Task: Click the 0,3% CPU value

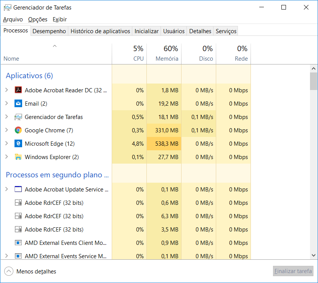Action: pyautogui.click(x=138, y=130)
